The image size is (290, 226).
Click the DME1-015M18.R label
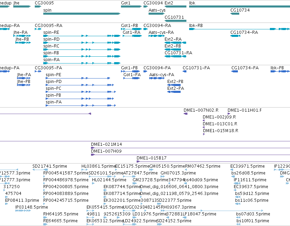220,131
